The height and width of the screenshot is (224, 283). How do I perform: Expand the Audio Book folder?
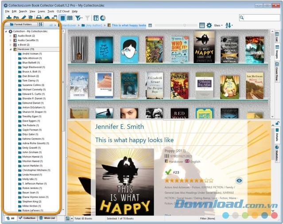coord(10,35)
